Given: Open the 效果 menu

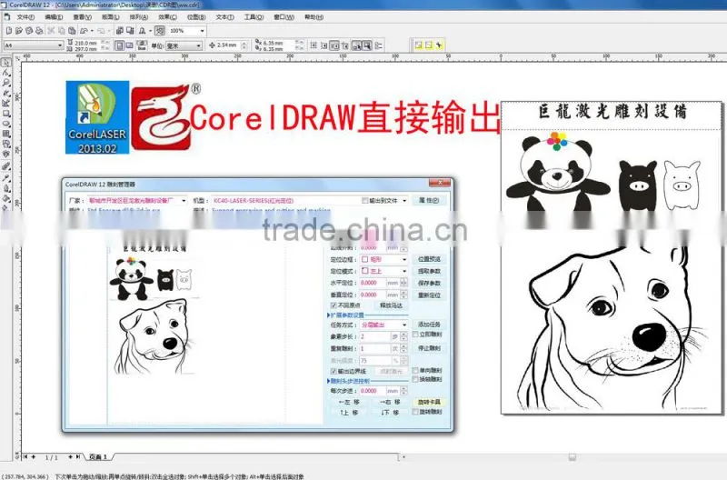Looking at the screenshot, I should [167, 17].
